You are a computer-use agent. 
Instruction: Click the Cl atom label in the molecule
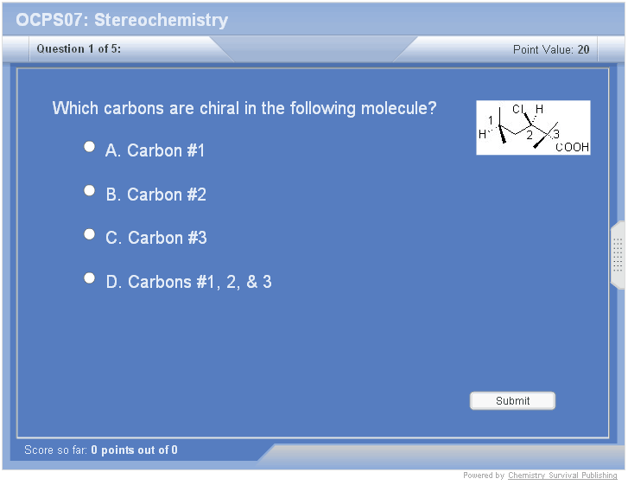[x=518, y=110]
